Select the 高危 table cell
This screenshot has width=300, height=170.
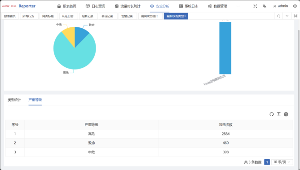[92, 134]
